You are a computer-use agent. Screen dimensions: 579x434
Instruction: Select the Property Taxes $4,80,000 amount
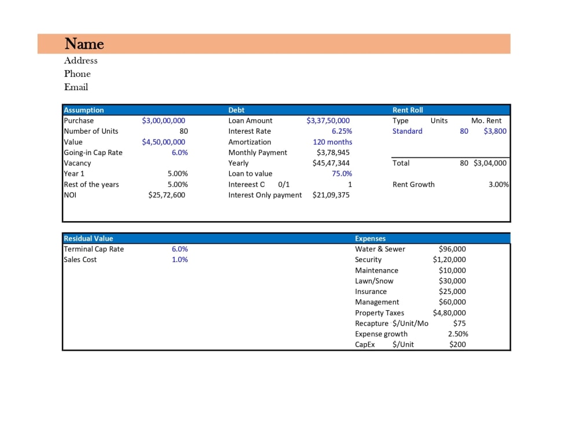click(x=449, y=313)
